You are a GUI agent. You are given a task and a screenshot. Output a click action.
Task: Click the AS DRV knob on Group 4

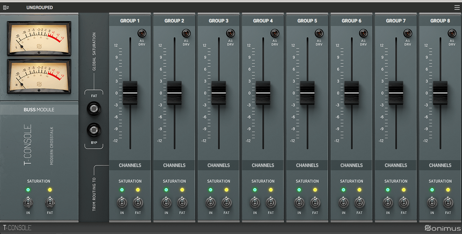pos(275,33)
